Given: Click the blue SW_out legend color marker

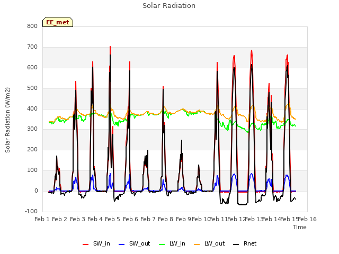Looking at the screenshot, I should coord(122,244).
